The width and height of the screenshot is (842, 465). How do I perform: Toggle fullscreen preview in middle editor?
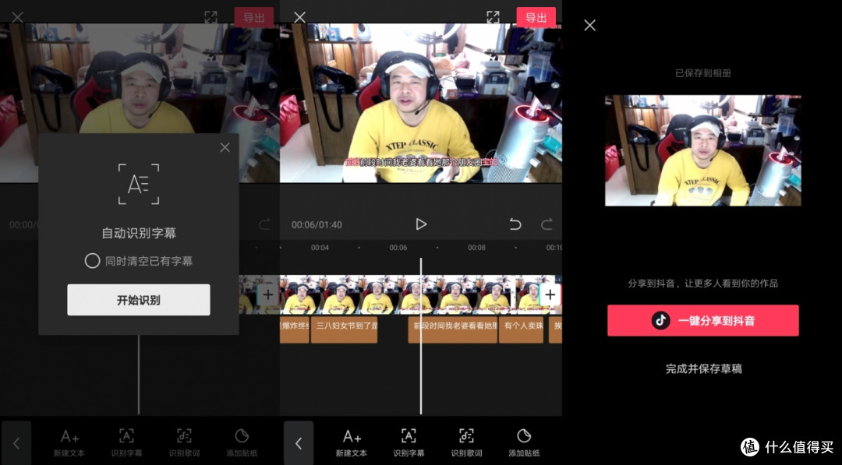click(x=493, y=17)
